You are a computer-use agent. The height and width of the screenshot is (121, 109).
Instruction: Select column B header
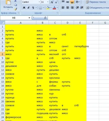42,23
